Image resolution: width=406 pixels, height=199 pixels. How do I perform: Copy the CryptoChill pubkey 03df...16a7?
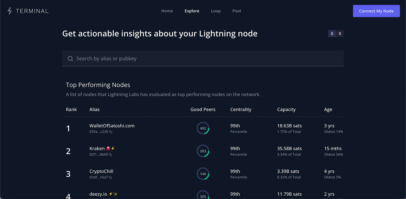coord(110,178)
